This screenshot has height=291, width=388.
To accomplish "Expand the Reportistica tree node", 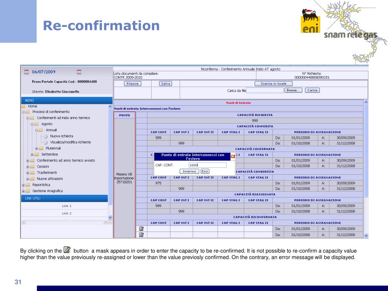I will [x=23, y=185].
